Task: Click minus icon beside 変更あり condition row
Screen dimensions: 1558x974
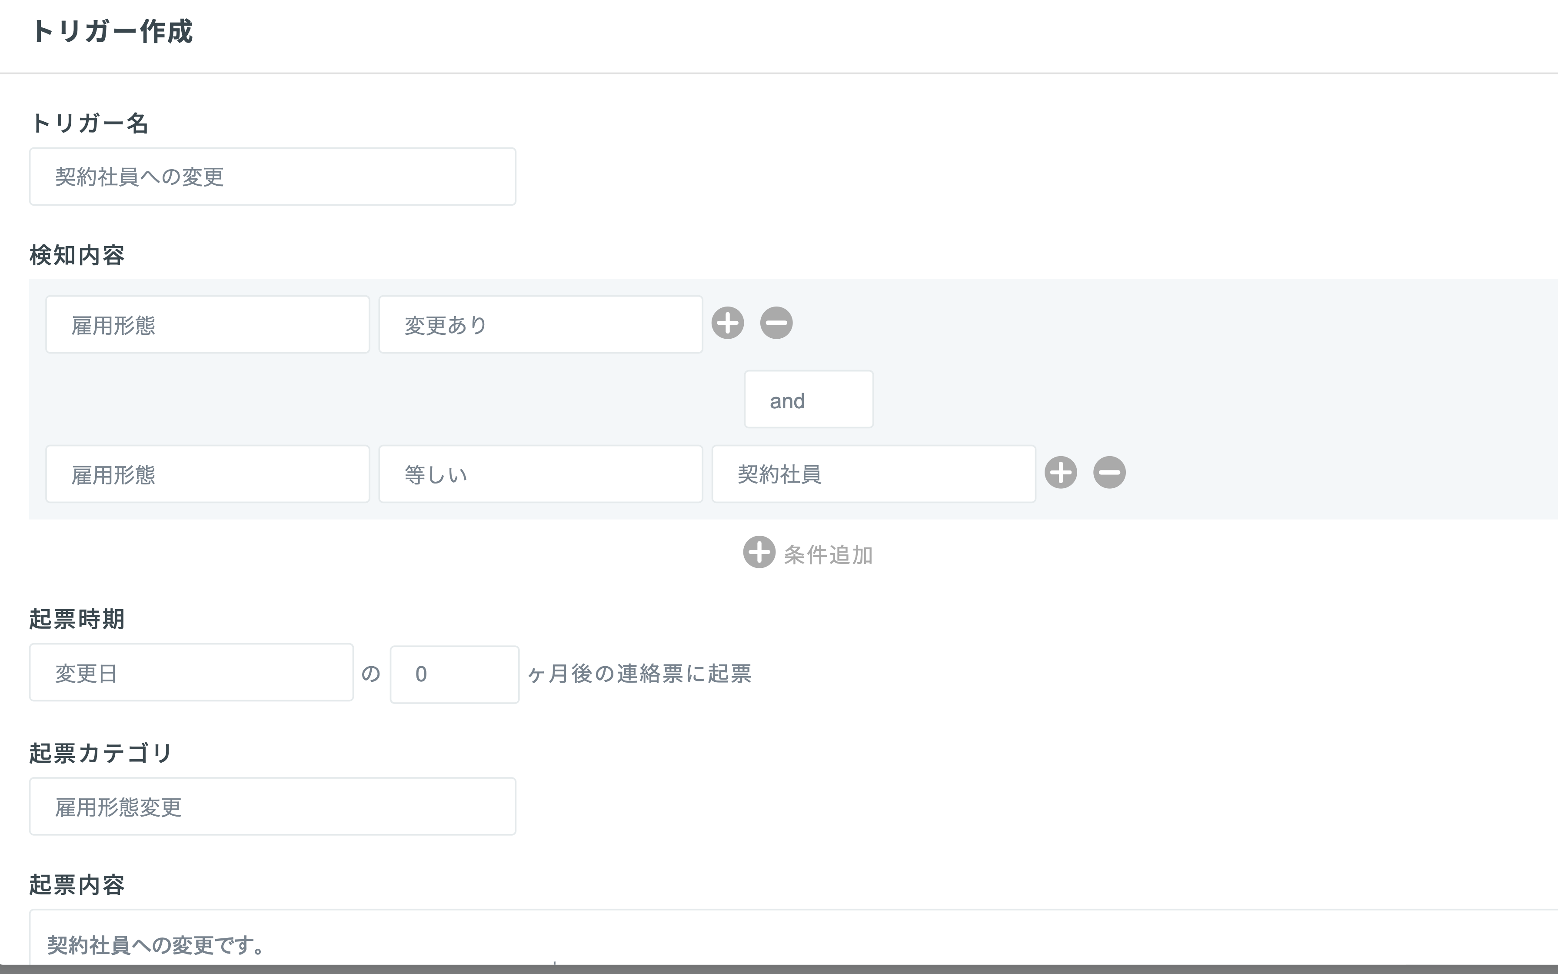Action: pos(776,323)
